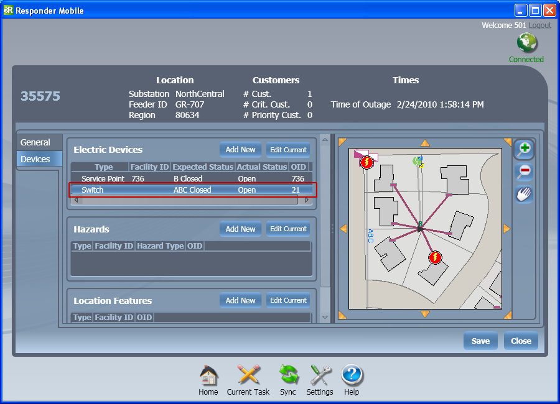Viewport: 560px width, 404px height.
Task: Click the Sync icon
Action: [288, 375]
